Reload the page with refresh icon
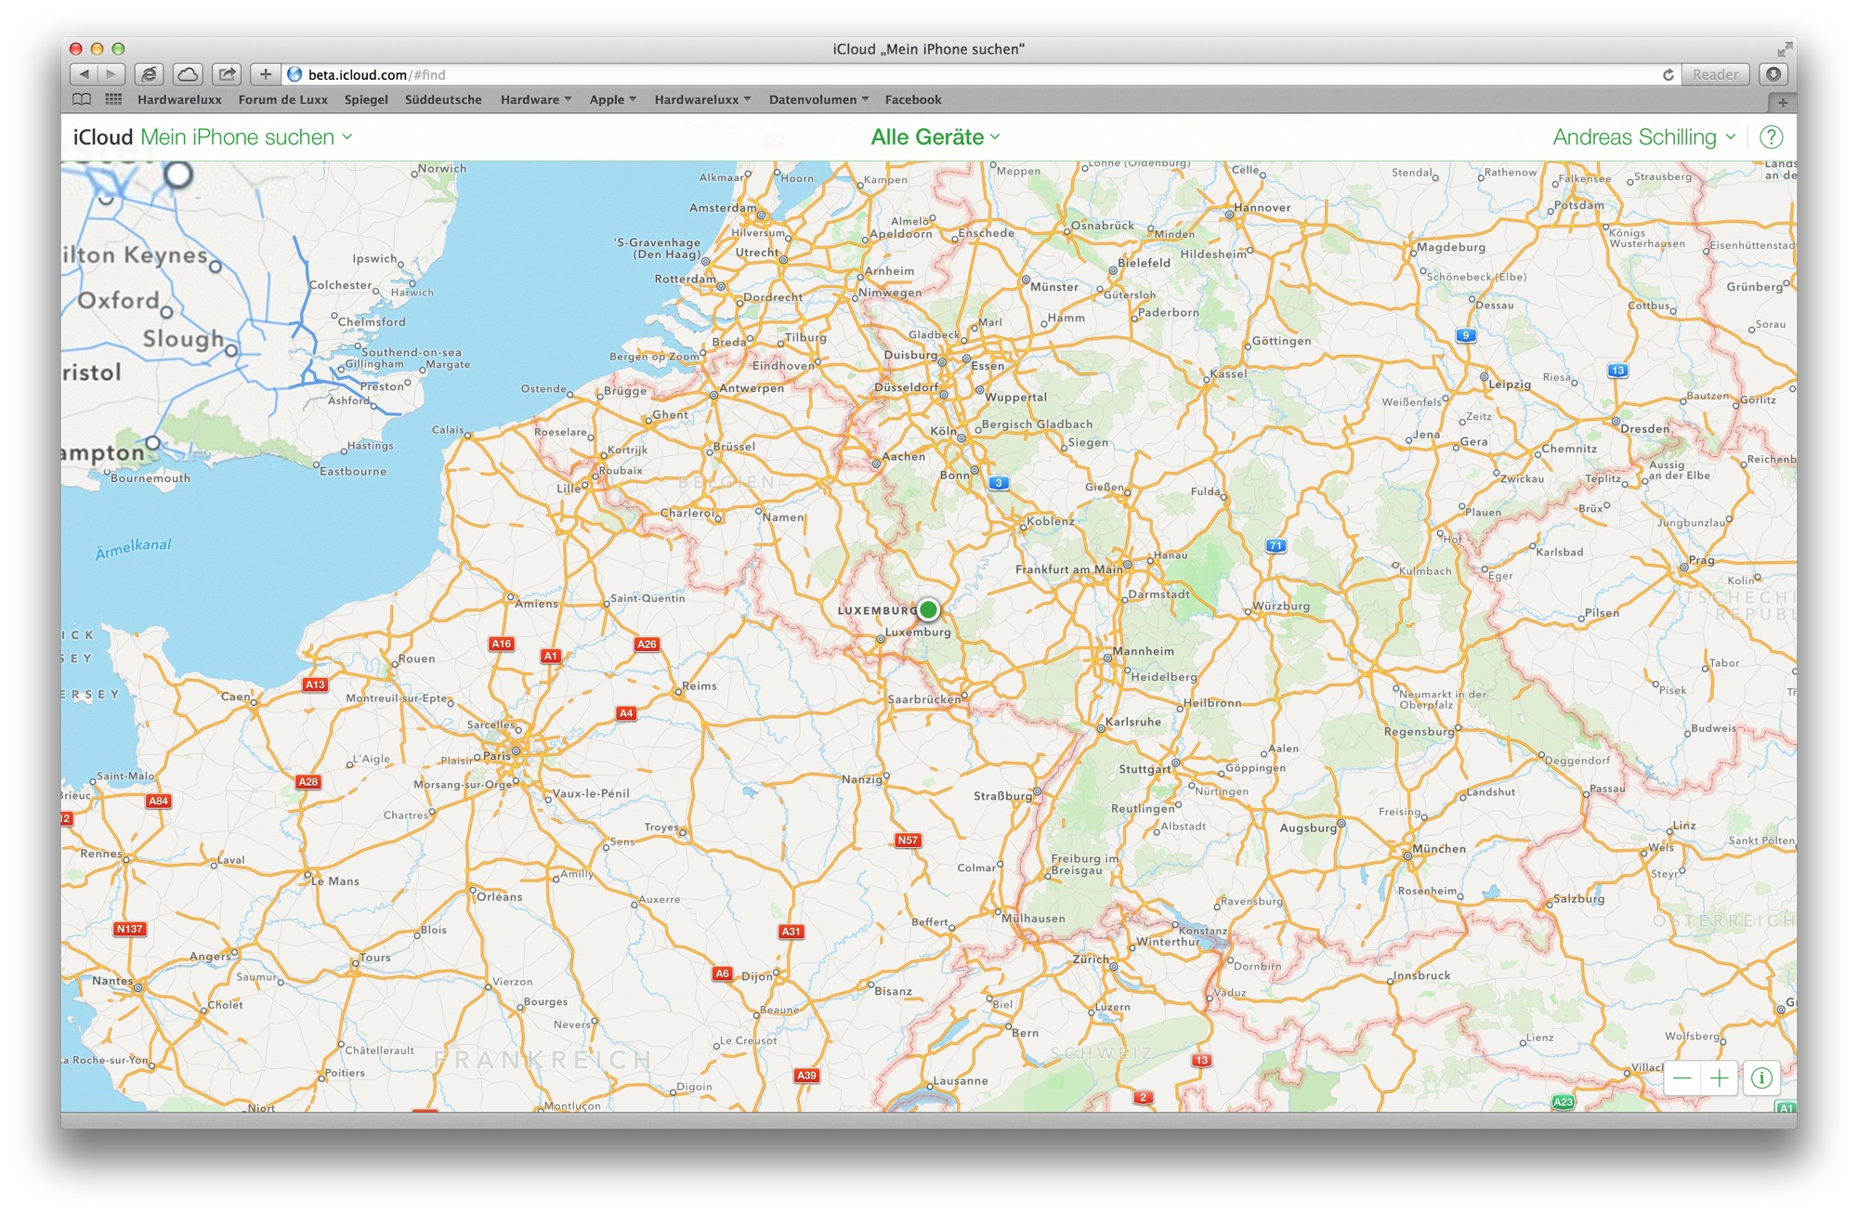Image resolution: width=1858 pixels, height=1213 pixels. [x=1668, y=74]
